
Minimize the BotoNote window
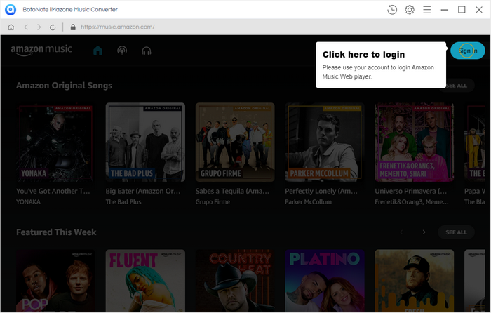point(444,10)
